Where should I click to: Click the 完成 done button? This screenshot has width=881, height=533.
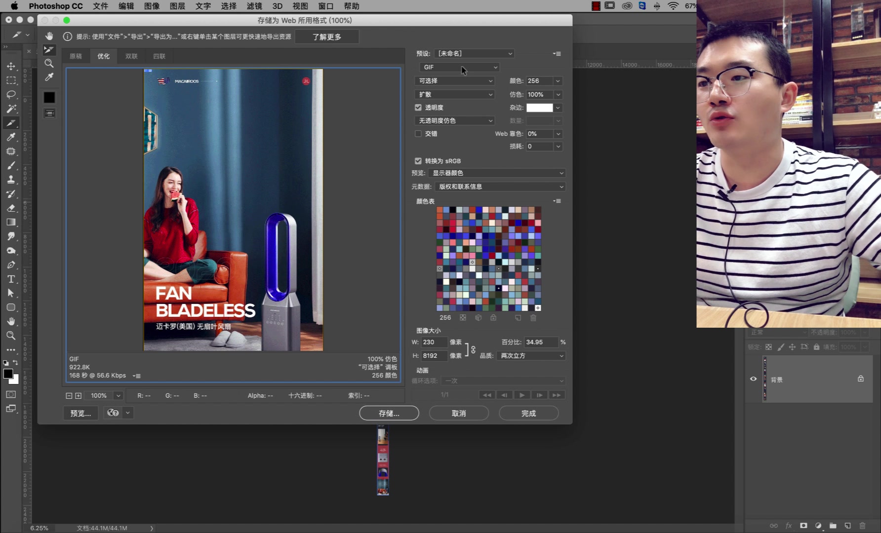pyautogui.click(x=528, y=413)
